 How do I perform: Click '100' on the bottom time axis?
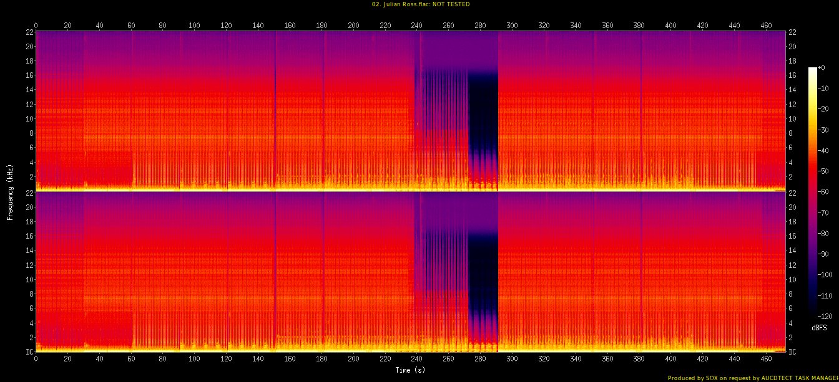pos(194,360)
